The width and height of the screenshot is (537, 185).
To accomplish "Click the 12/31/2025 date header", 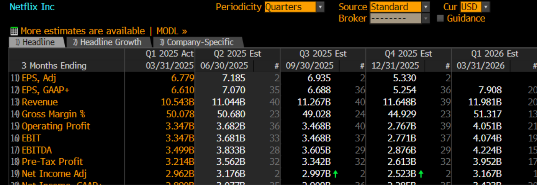I will coord(395,66).
